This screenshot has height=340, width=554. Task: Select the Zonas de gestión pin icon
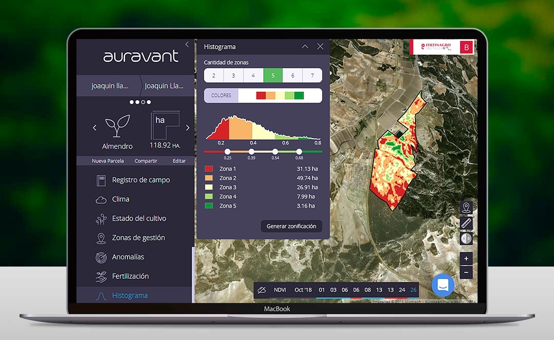click(101, 238)
